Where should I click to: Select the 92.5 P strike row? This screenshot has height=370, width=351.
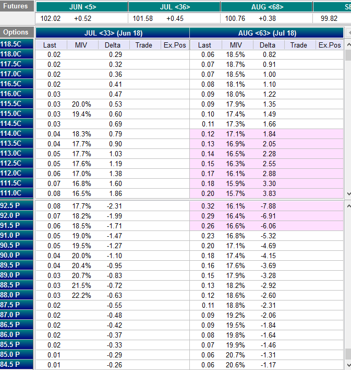click(x=17, y=205)
